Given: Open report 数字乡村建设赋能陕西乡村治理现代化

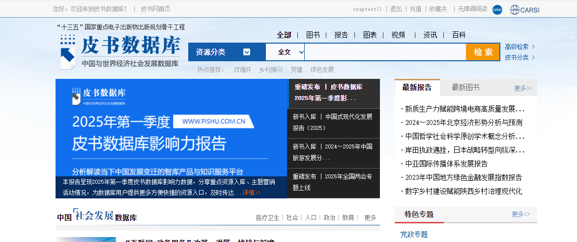Looking at the screenshot, I should tap(463, 191).
